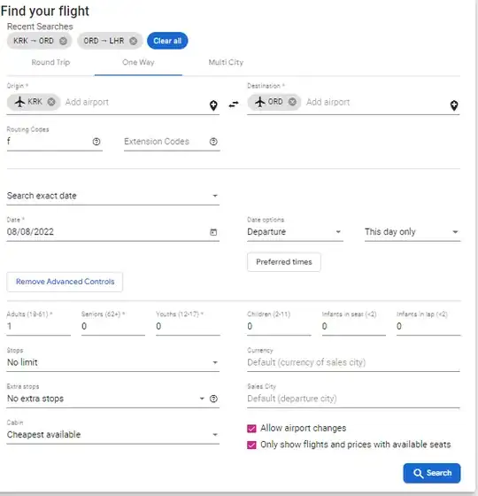Remove the KRK → ORD recent search chip
The image size is (478, 496).
[x=63, y=41]
